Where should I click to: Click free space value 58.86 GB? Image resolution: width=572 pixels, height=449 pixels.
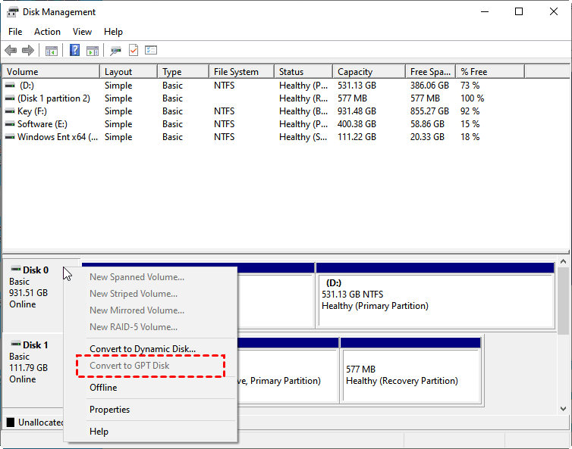(427, 124)
